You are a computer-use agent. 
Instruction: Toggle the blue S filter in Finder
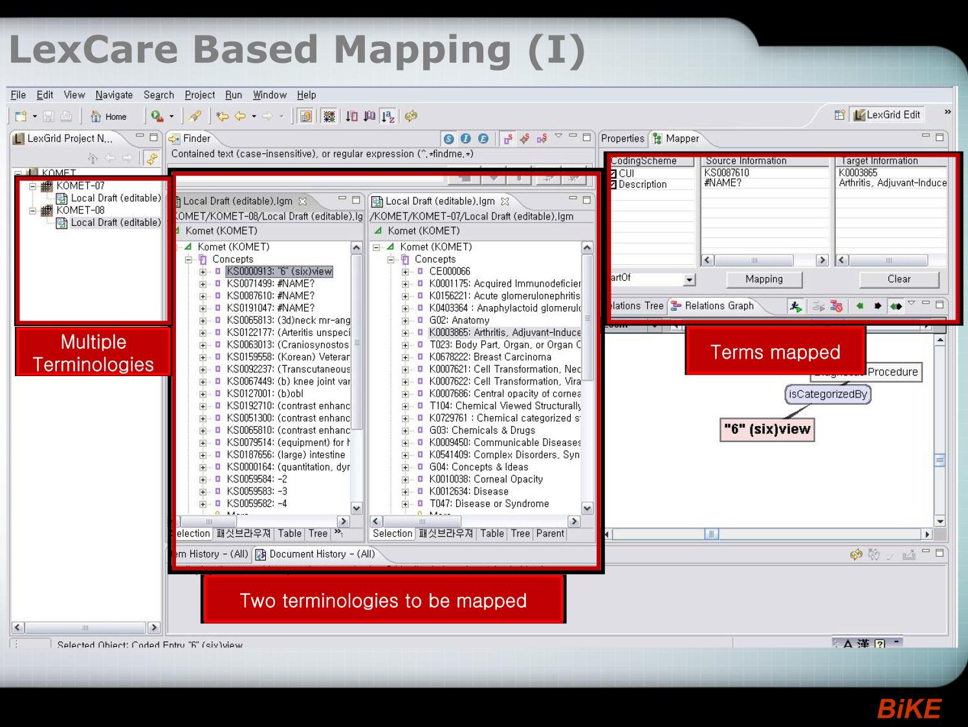point(448,139)
